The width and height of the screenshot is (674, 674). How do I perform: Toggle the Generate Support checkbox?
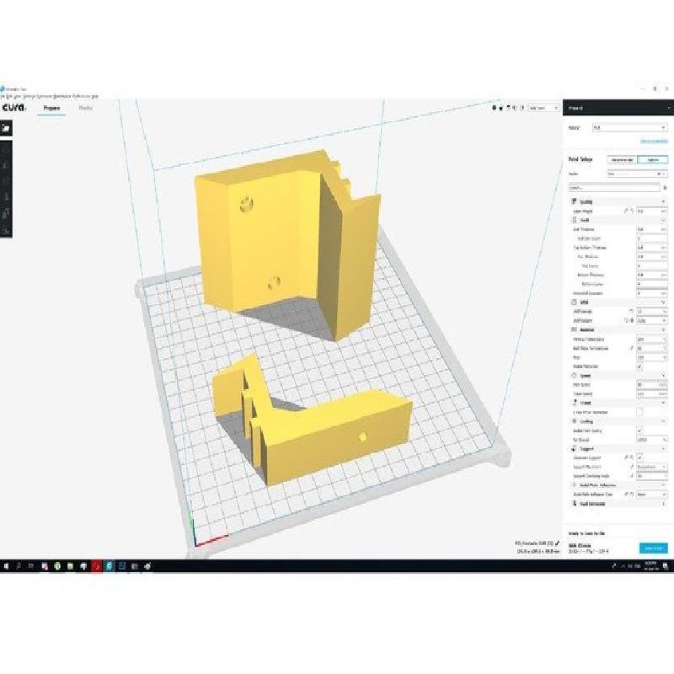[639, 457]
